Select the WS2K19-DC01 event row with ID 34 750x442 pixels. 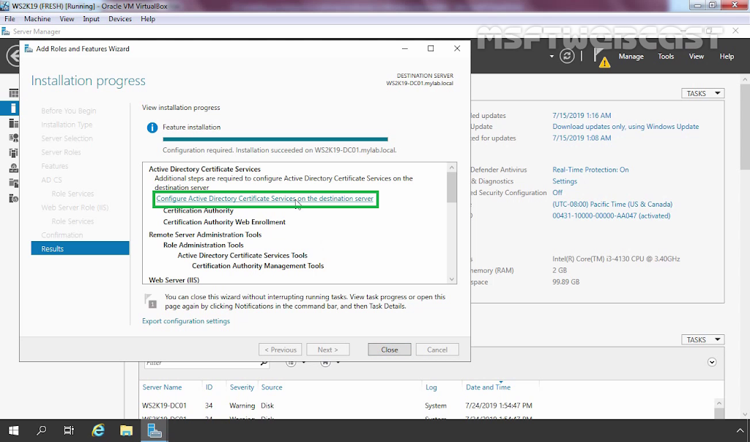(x=428, y=405)
